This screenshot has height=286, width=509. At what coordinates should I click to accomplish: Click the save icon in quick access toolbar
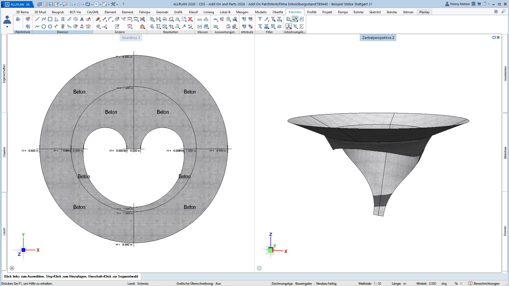[x=51, y=4]
